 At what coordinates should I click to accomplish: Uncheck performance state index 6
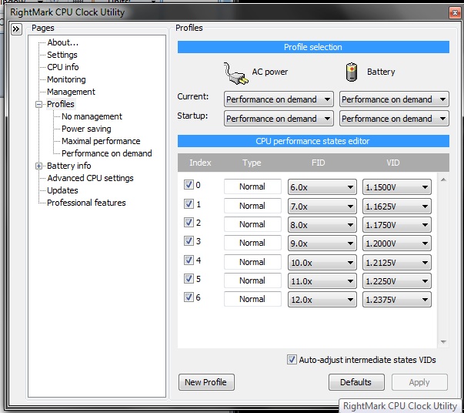(189, 297)
